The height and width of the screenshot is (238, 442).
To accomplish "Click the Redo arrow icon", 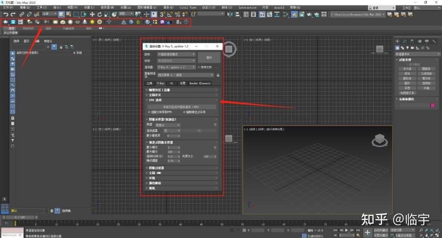I will click(x=13, y=14).
